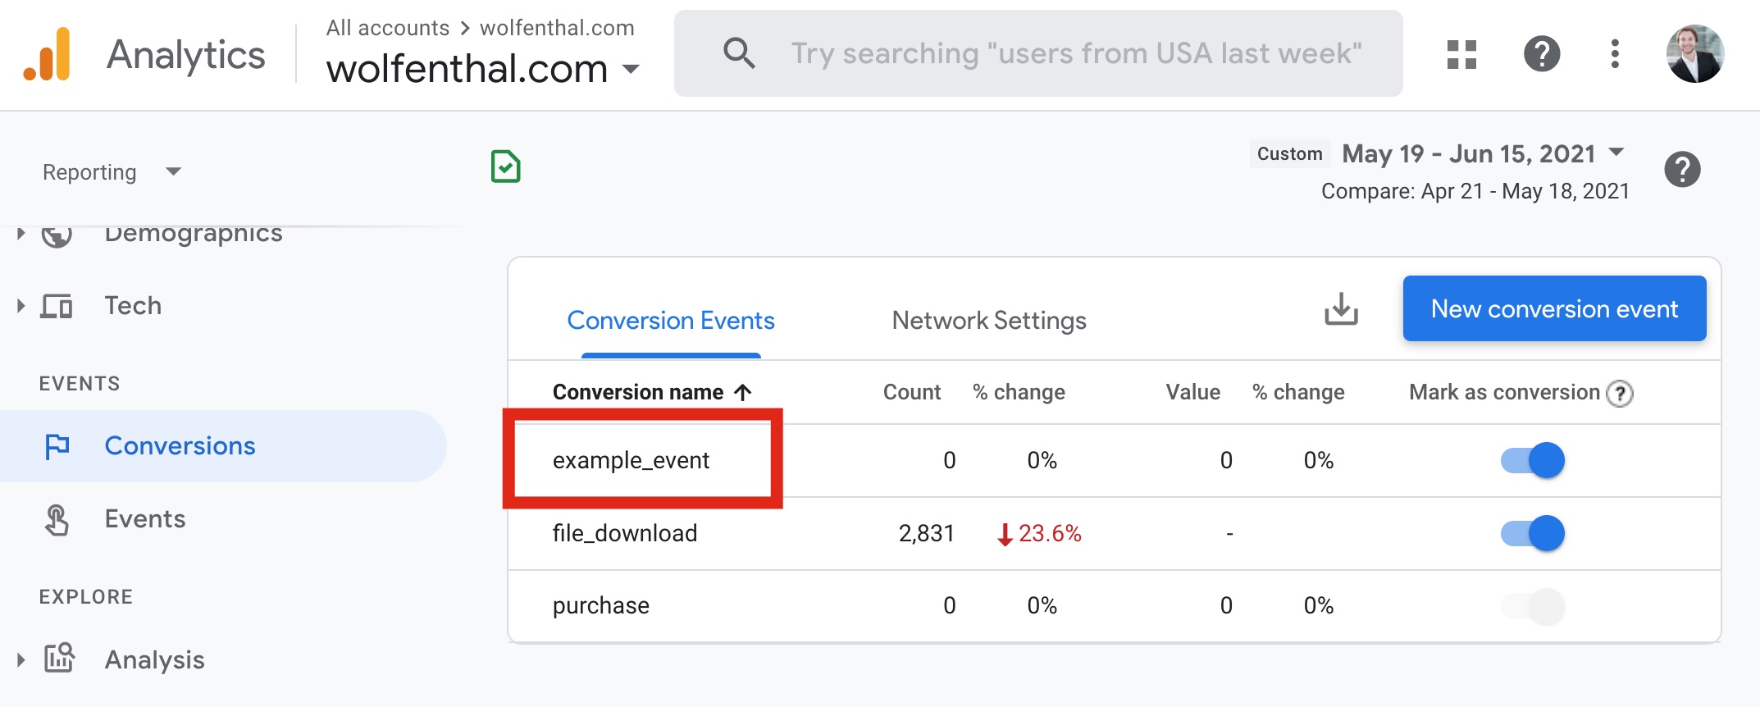
Task: Switch to the Network Settings tab
Action: pos(989,321)
